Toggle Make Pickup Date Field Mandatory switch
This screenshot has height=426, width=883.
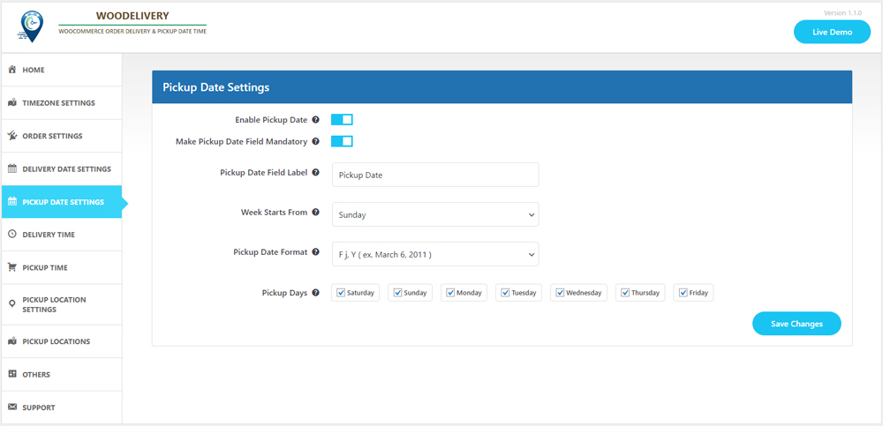click(342, 141)
